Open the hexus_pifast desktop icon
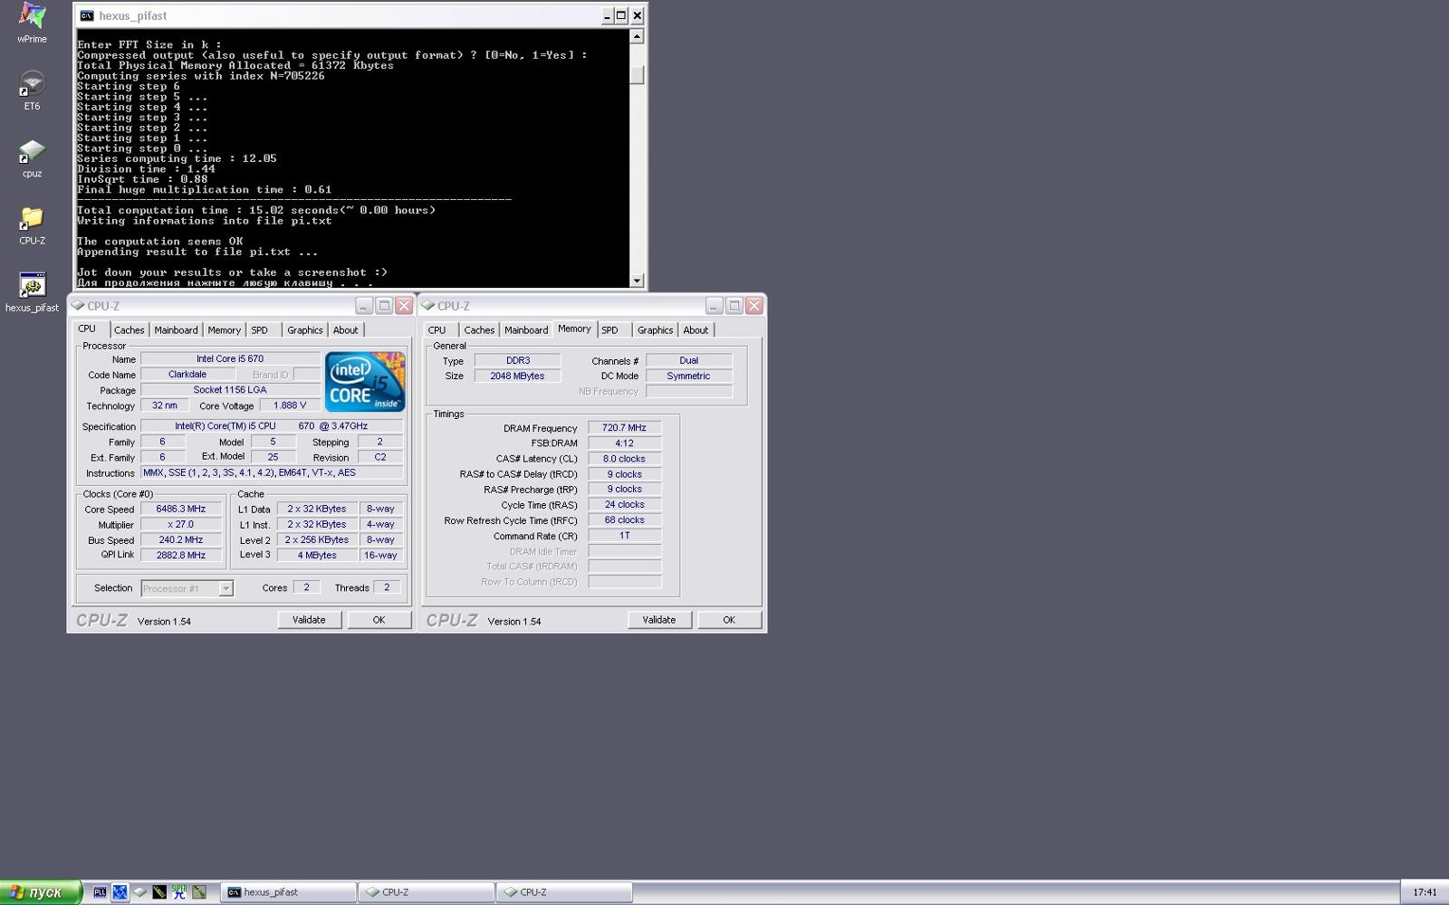1449x905 pixels. tap(32, 291)
